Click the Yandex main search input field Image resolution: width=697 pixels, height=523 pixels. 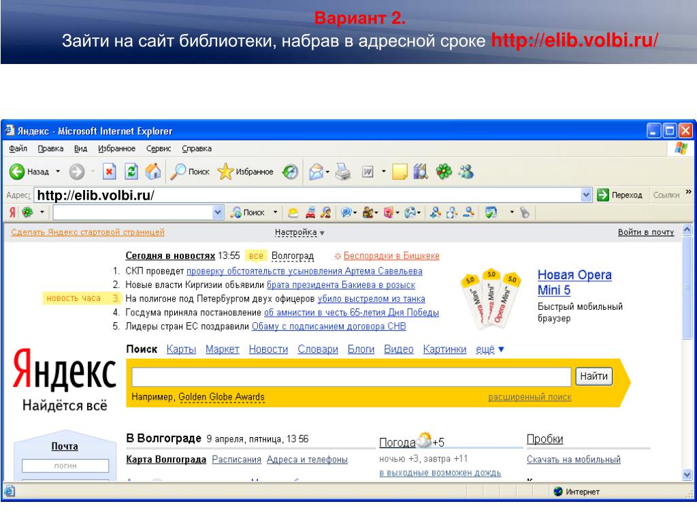pyautogui.click(x=351, y=377)
